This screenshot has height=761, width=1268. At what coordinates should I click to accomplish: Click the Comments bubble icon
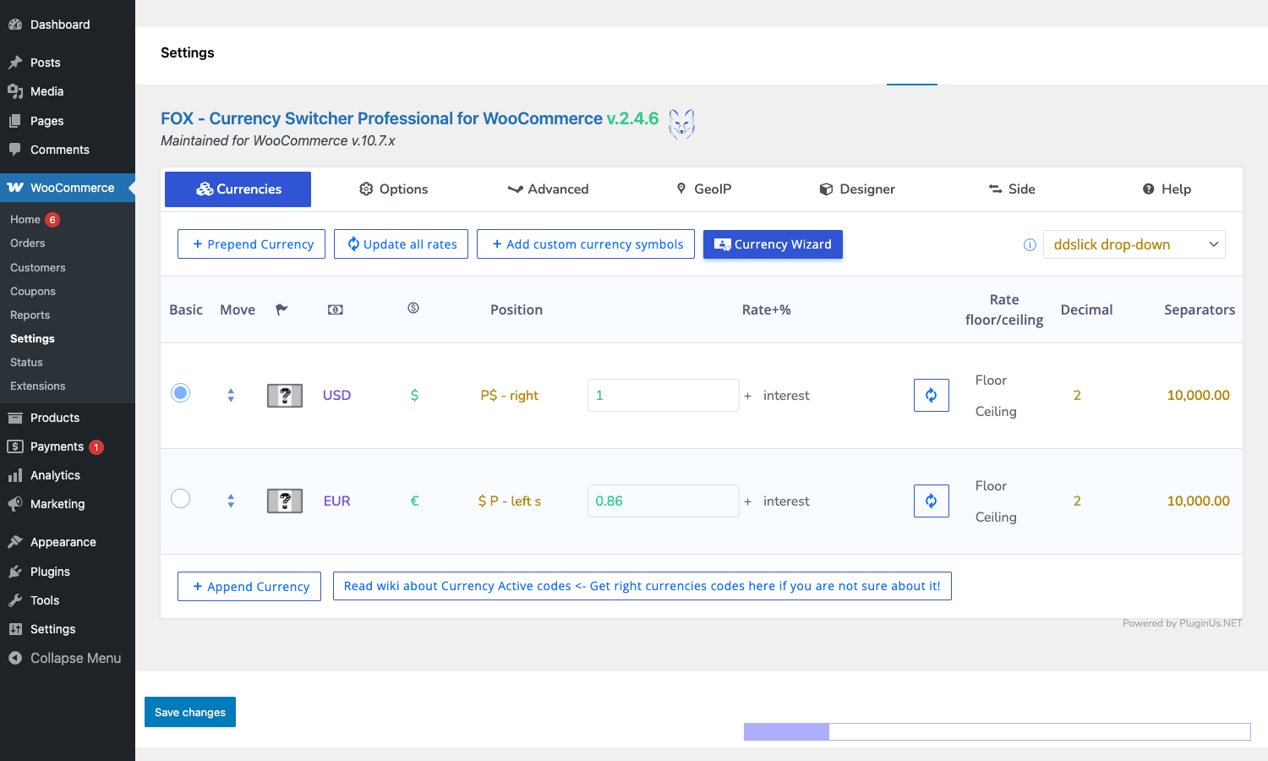click(x=15, y=150)
